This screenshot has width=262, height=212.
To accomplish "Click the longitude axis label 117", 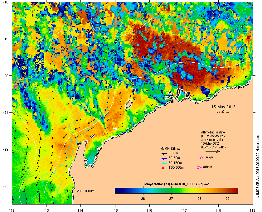I will [184, 210].
